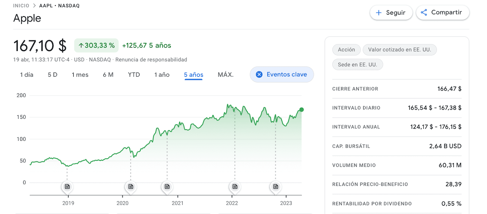The image size is (487, 214).
Task: Click the INTERVALO DIARIO label
Action: [x=357, y=108]
